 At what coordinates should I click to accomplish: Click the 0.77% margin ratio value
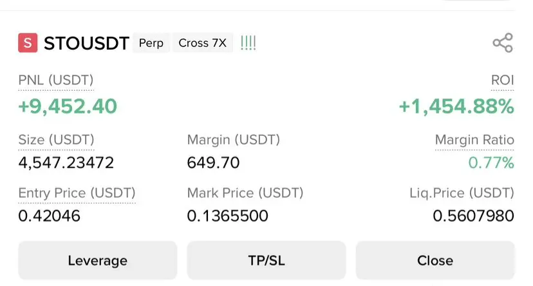click(x=491, y=163)
